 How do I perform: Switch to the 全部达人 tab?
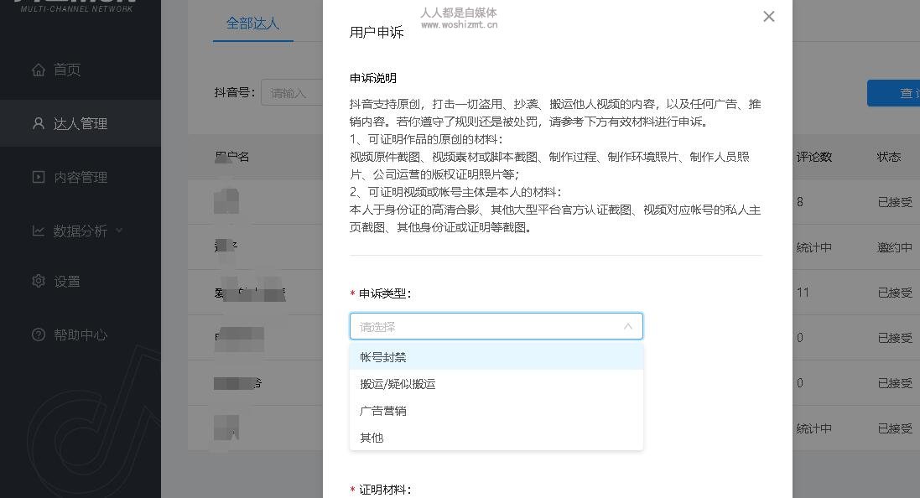[253, 23]
